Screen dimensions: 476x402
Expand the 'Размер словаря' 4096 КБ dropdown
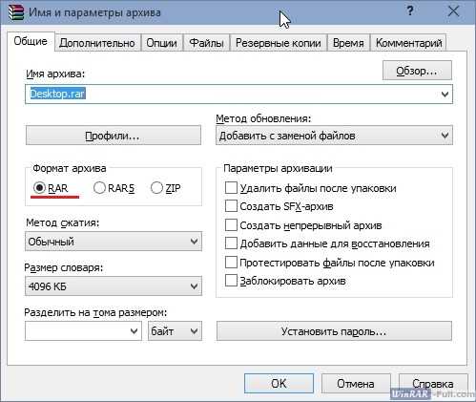tap(114, 286)
